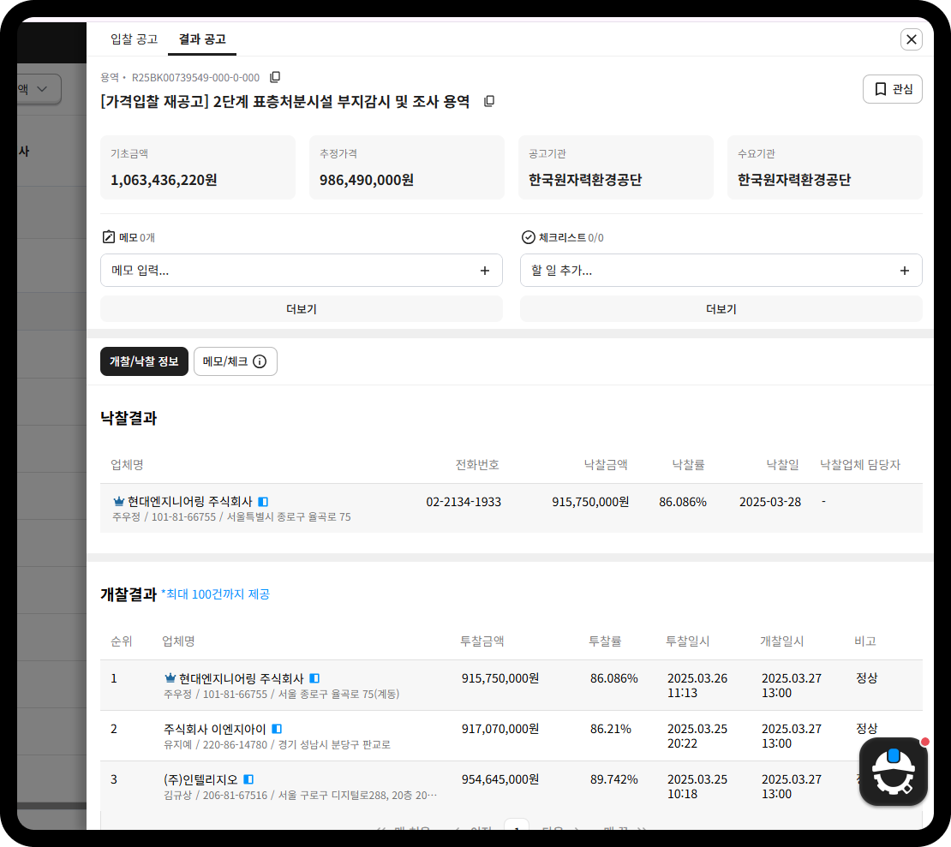The width and height of the screenshot is (951, 847).
Task: Select the 결과 공고 tab
Action: tap(202, 39)
